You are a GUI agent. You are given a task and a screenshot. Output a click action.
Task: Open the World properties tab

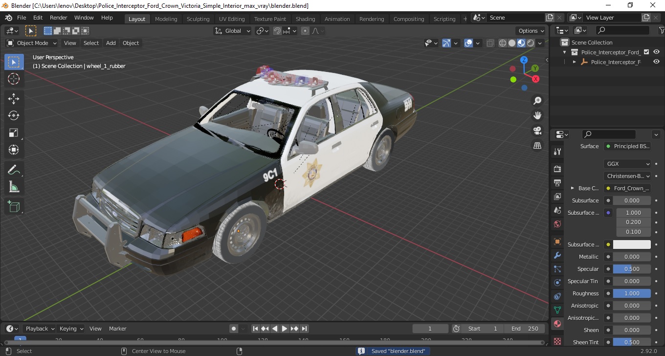557,224
